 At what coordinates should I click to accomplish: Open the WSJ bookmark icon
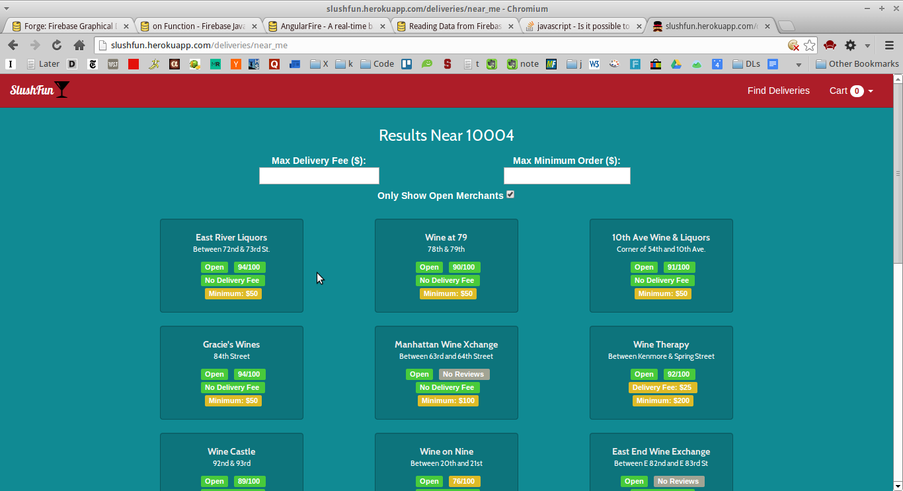pos(113,64)
